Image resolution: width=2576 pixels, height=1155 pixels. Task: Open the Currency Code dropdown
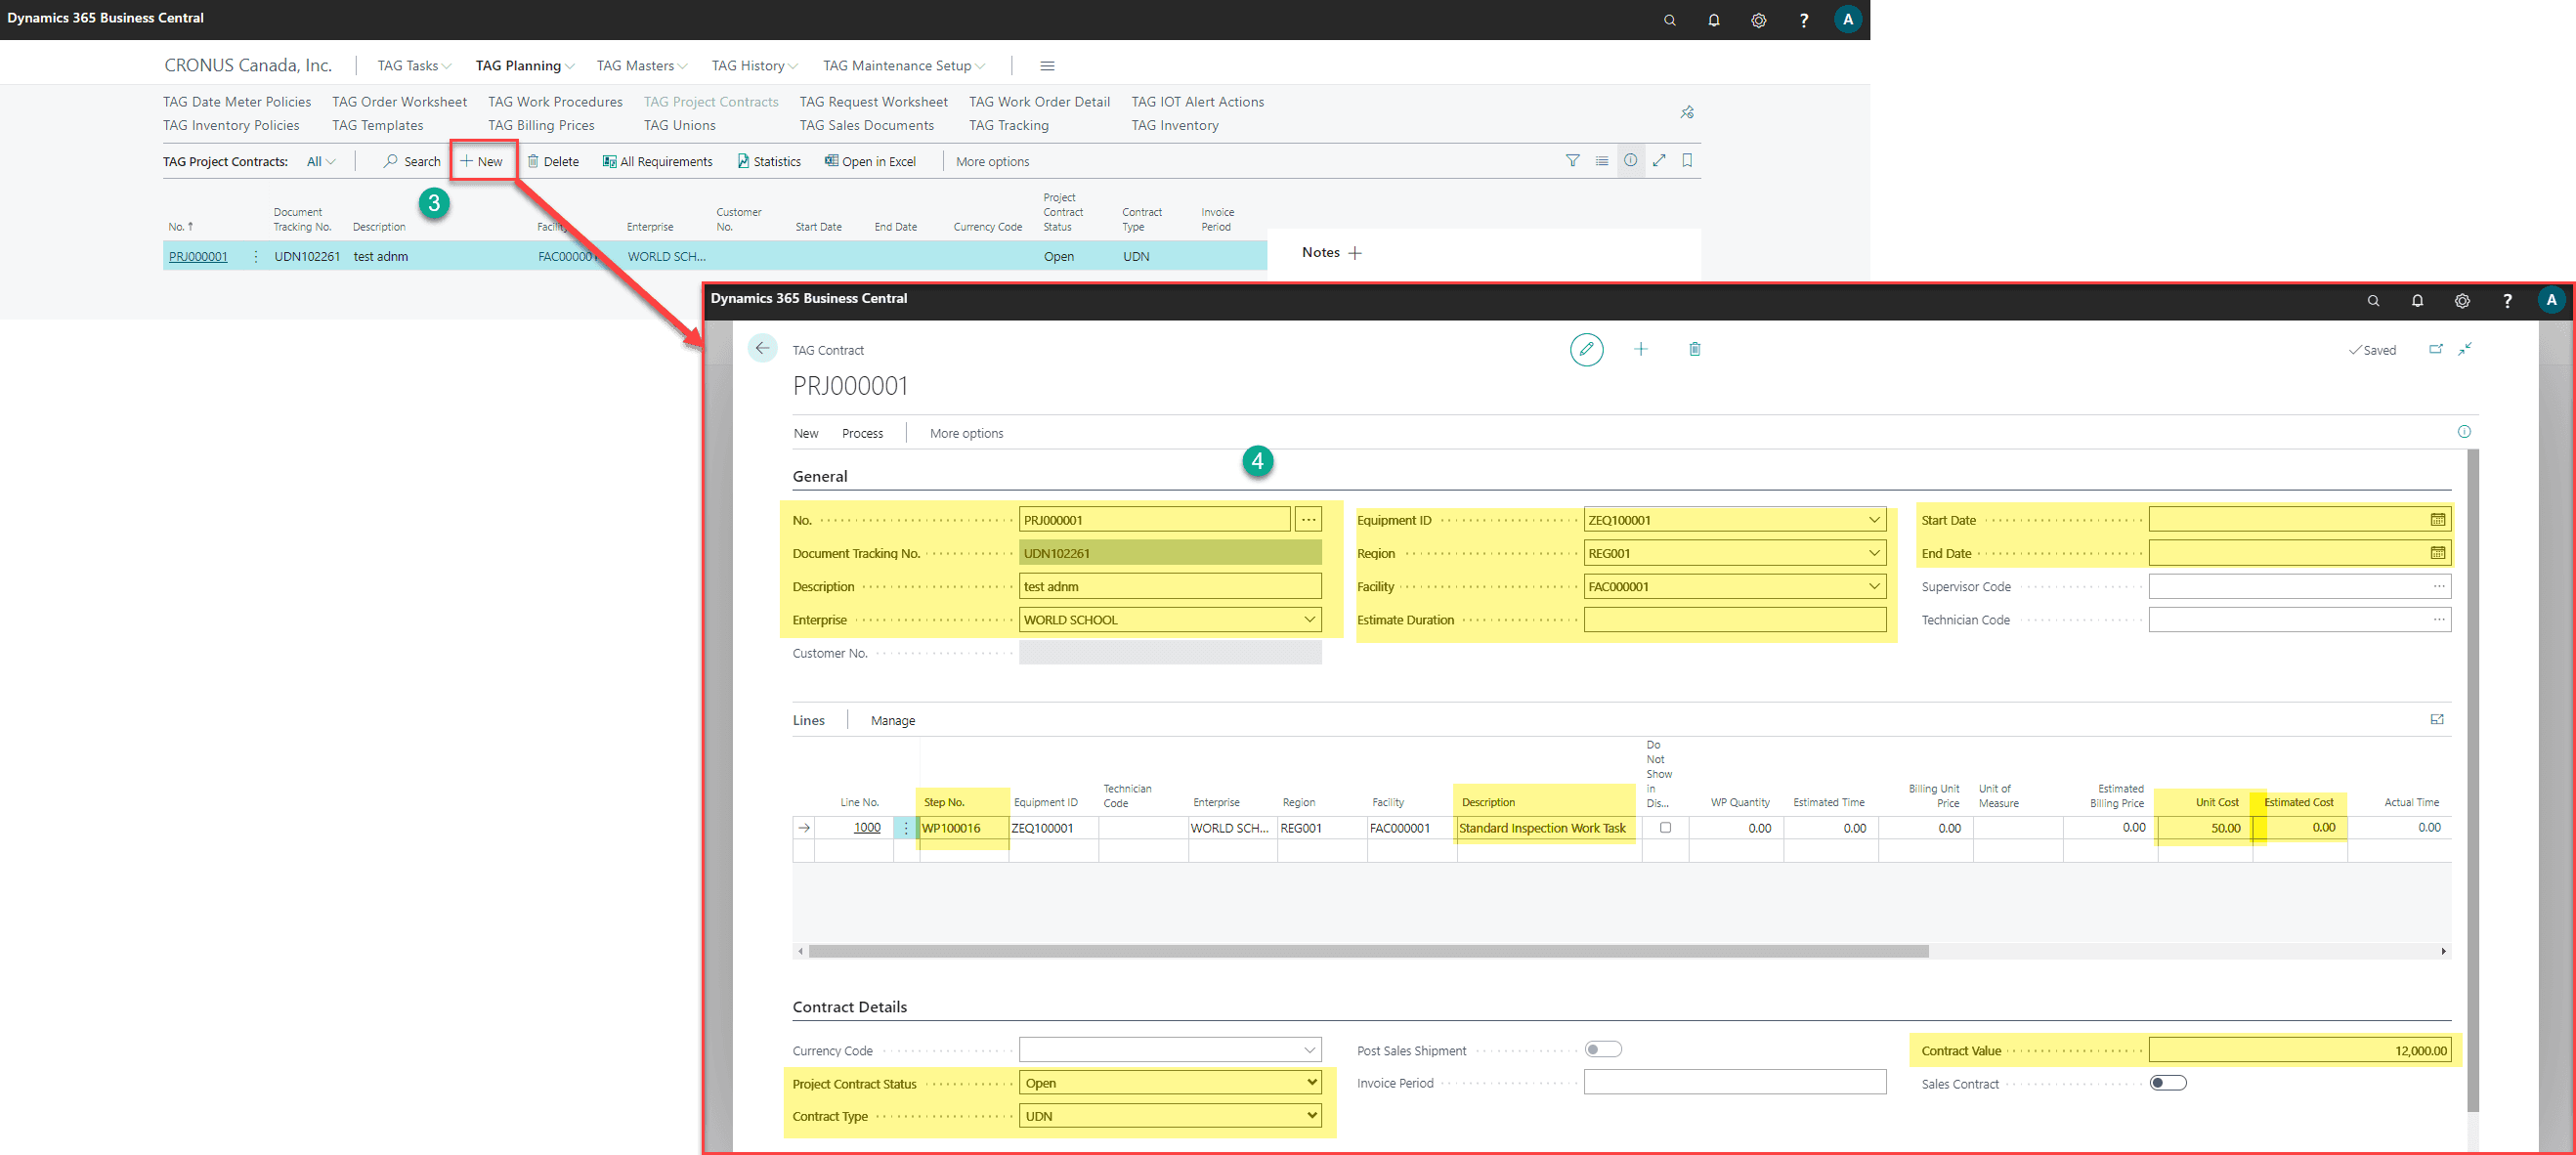1309,1050
